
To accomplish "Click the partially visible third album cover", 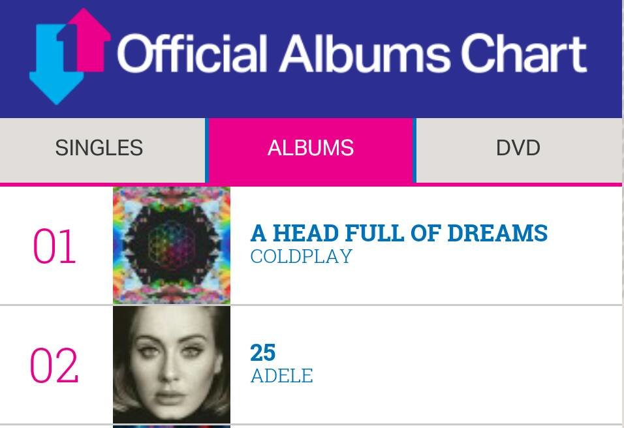I will click(172, 427).
